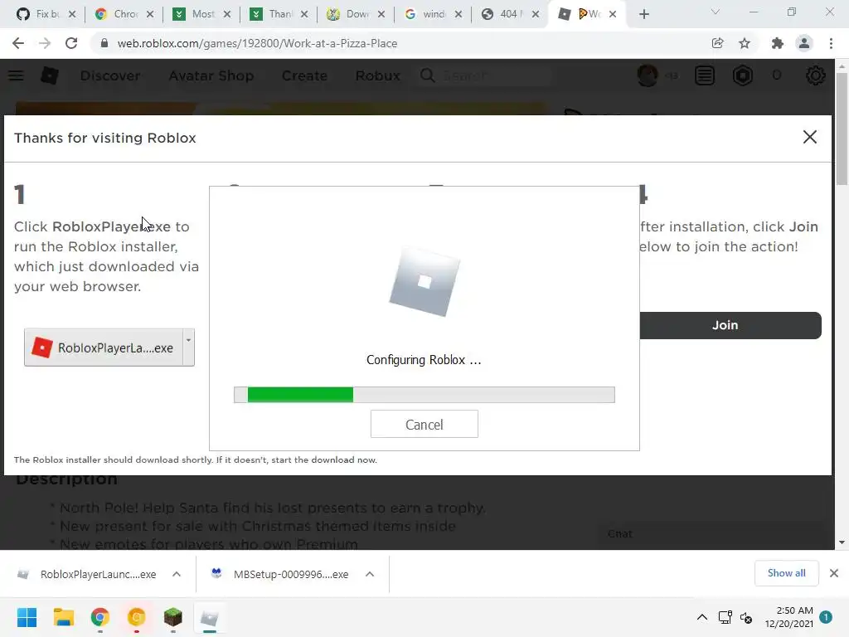Click the site lock icon in address bar

point(104,43)
